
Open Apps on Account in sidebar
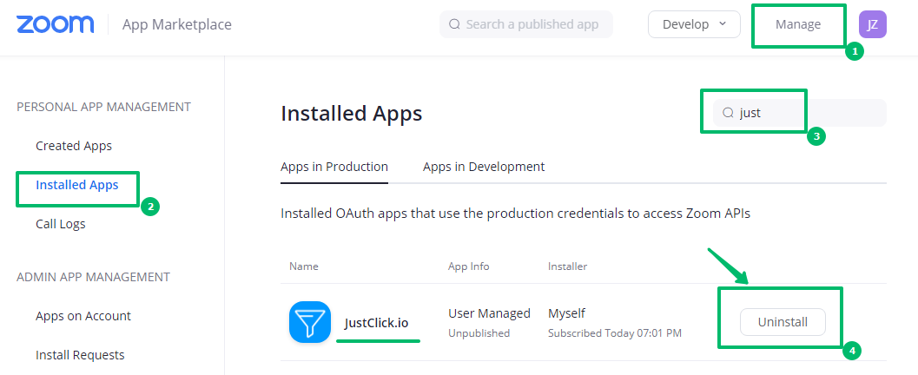tap(83, 316)
